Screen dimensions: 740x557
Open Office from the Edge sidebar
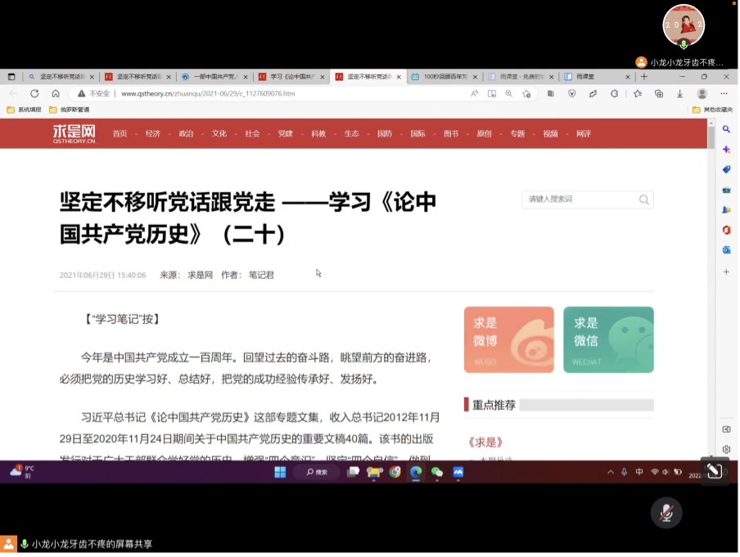[725, 230]
